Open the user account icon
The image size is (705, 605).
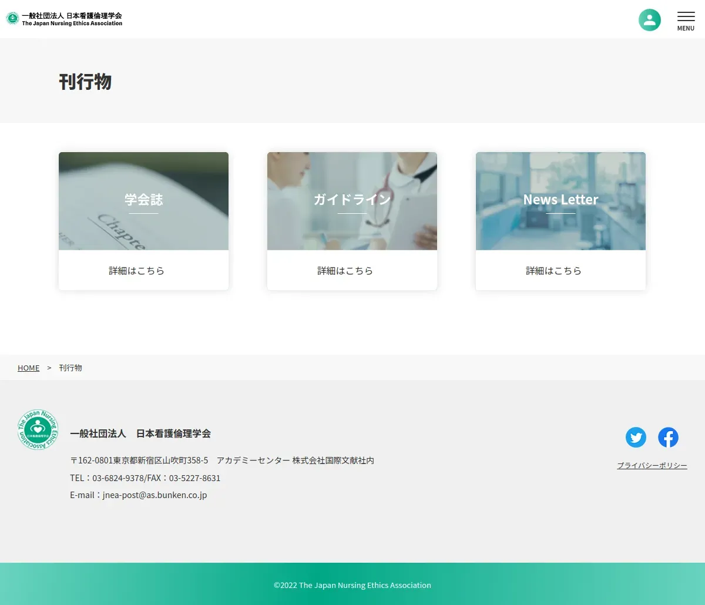tap(649, 20)
